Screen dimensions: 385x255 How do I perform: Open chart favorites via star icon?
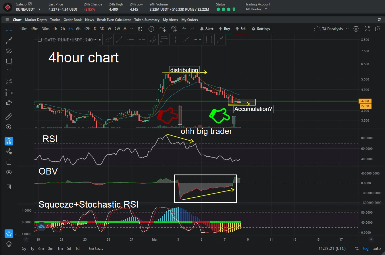pos(9,233)
